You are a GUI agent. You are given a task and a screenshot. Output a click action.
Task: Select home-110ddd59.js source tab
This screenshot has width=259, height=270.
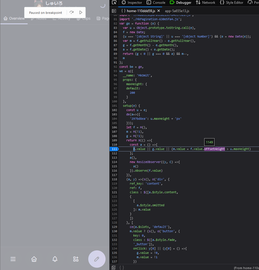click(141, 11)
